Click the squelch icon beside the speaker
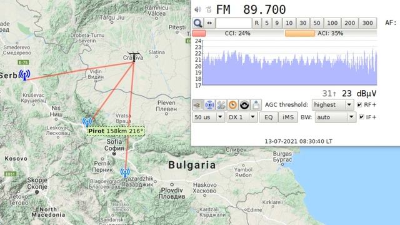 (209, 10)
